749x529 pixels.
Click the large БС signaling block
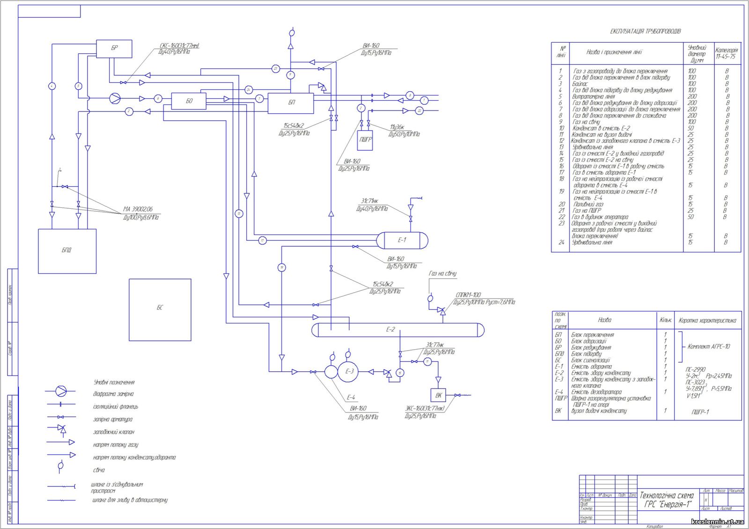tap(160, 309)
